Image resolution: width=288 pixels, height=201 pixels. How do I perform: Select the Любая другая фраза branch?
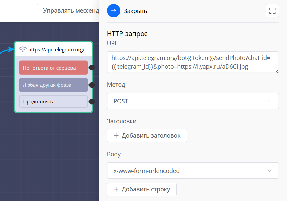[53, 85]
